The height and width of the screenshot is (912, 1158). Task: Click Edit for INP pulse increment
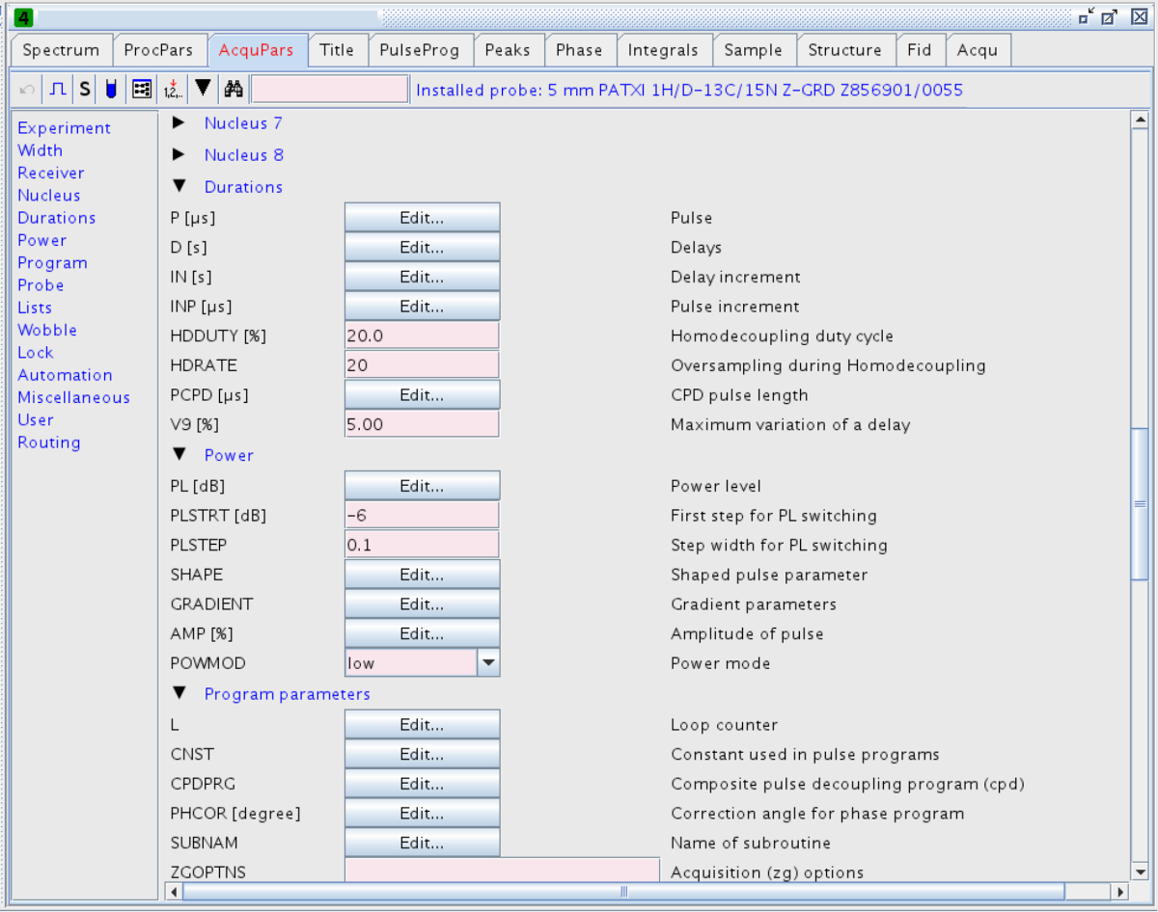[422, 307]
